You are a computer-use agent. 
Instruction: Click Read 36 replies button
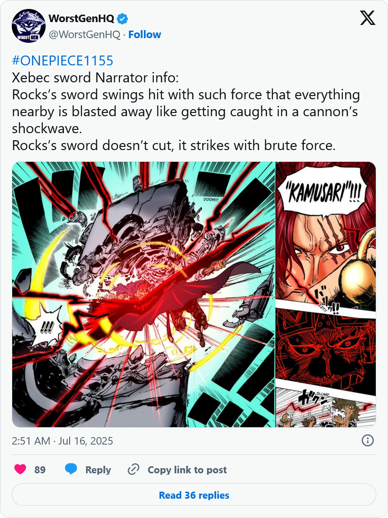point(194,495)
